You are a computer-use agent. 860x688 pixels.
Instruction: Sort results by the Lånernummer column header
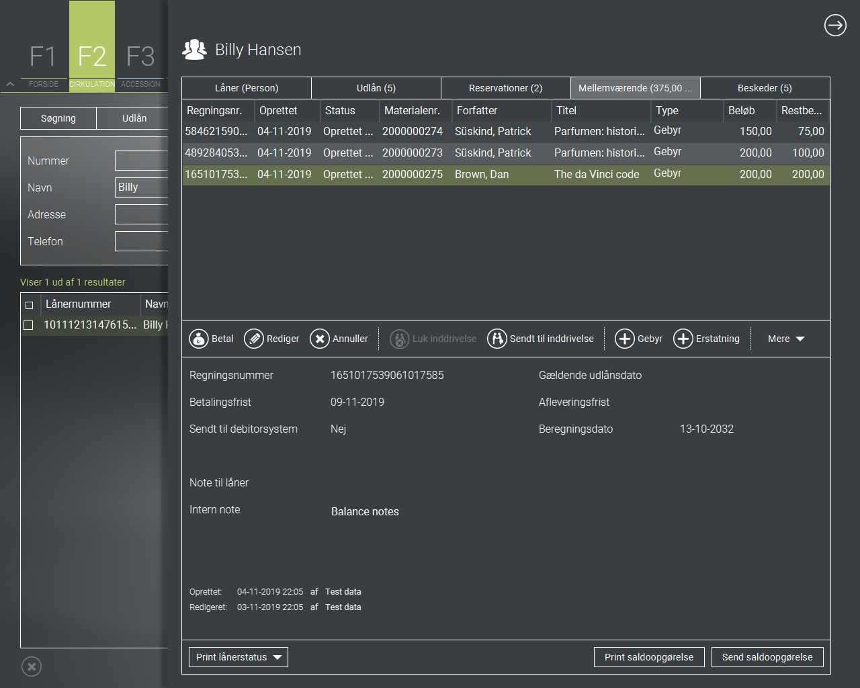click(91, 304)
